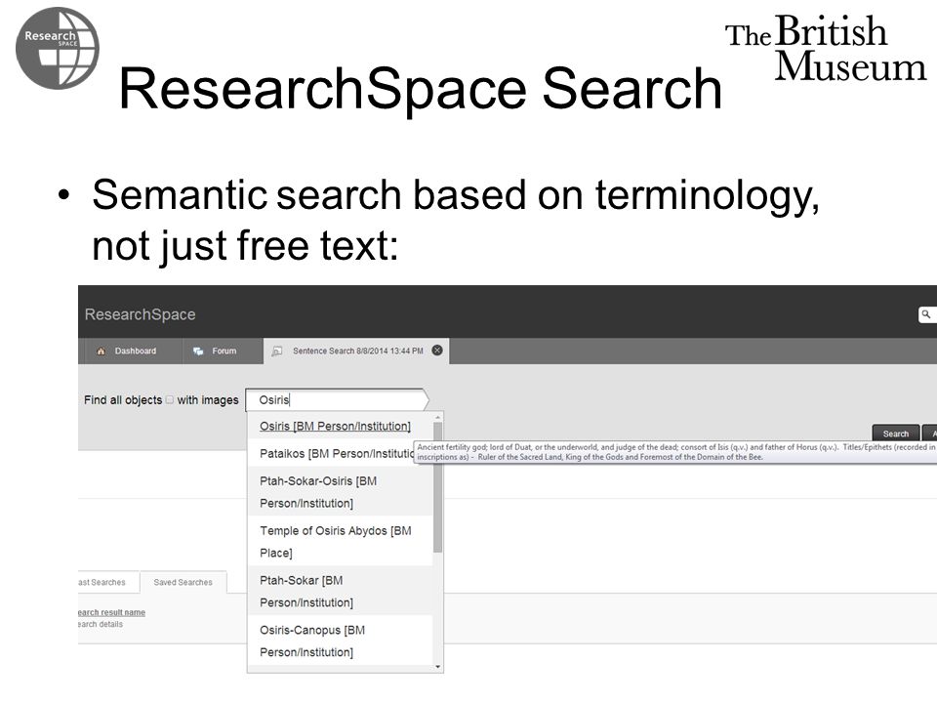Click the suggestion list scrollbar thumb
Image resolution: width=937 pixels, height=703 pixels.
coord(438,487)
